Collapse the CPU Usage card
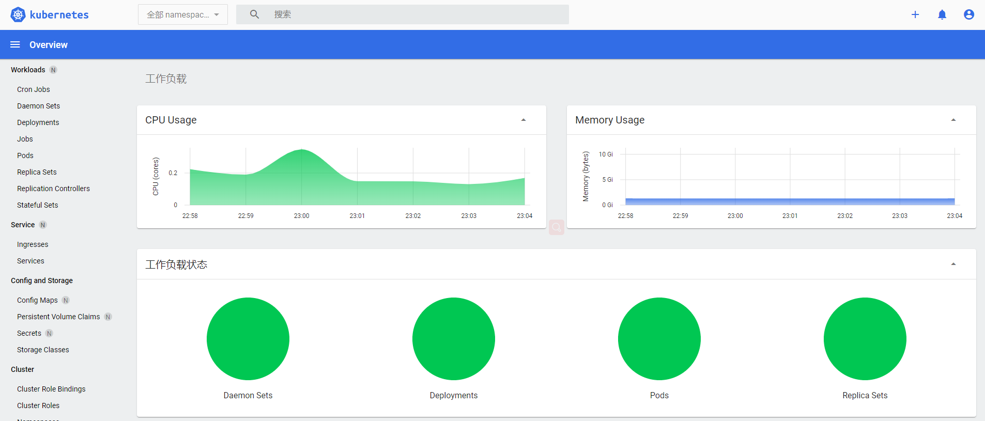This screenshot has height=421, width=985. (524, 120)
